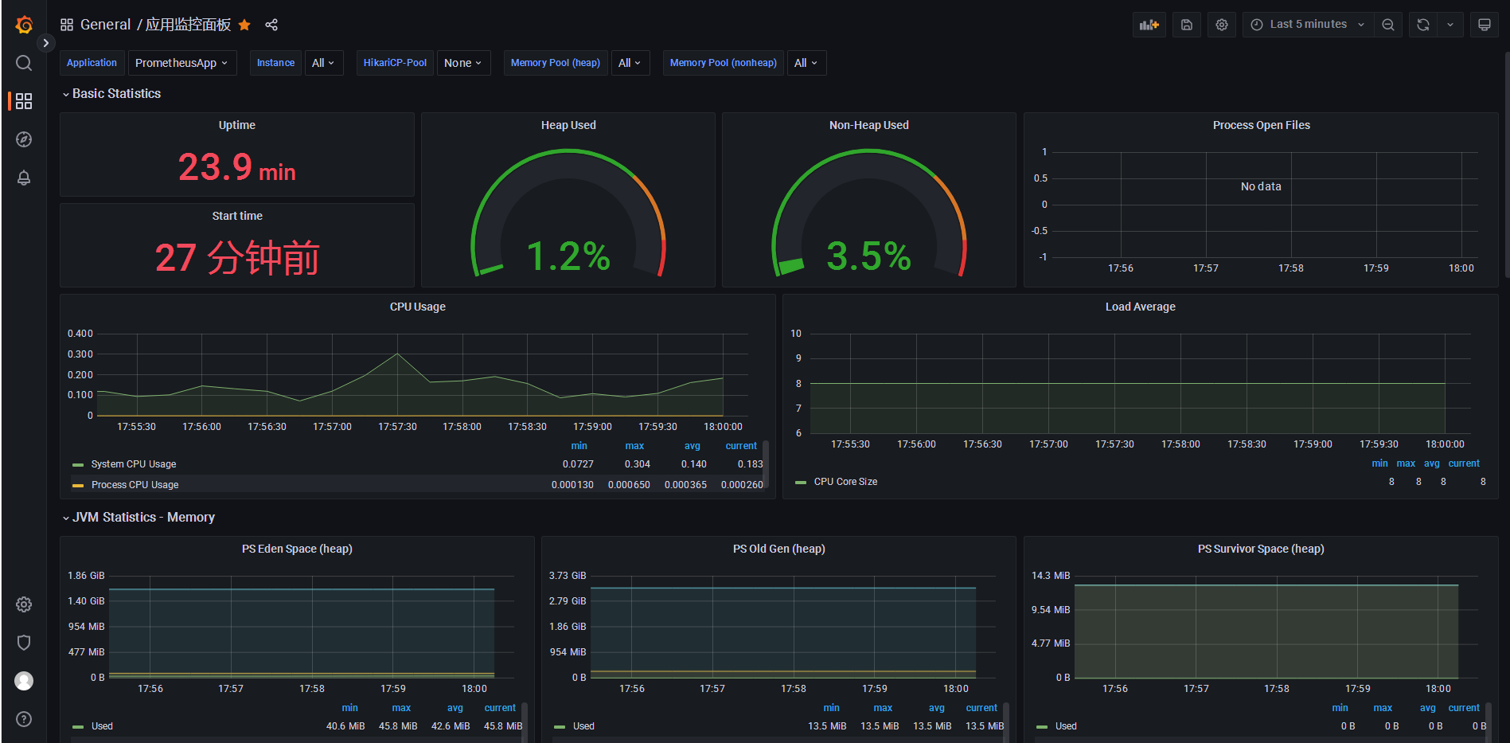This screenshot has height=743, width=1510.
Task: Open the Uptime panel title menu
Action: (237, 125)
